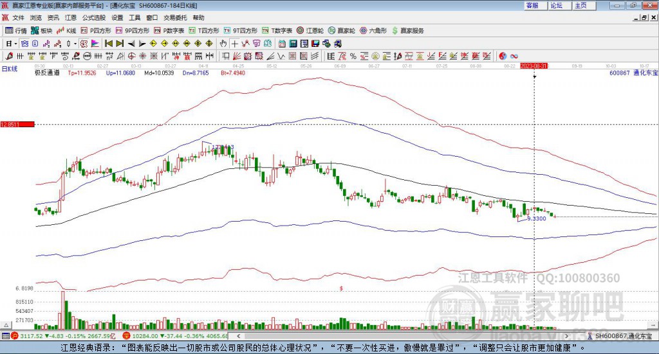This screenshot has width=659, height=354.
Task: Click the Tp=11.9526 indicator value
Action: click(x=82, y=73)
